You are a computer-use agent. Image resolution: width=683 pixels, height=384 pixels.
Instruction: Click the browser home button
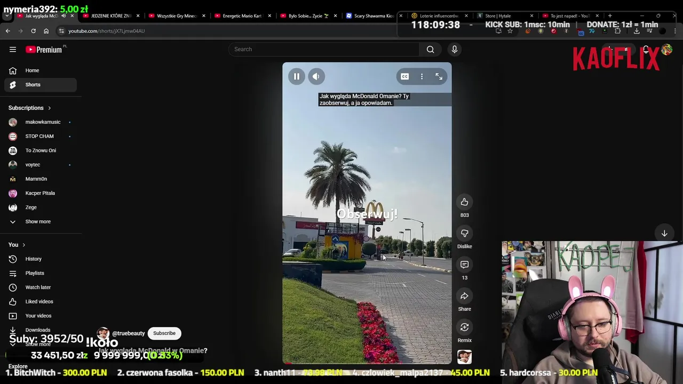point(46,31)
